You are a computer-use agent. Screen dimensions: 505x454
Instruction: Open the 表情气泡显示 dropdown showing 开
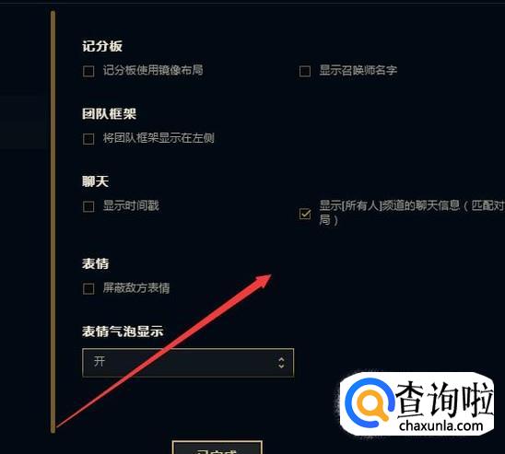point(188,362)
